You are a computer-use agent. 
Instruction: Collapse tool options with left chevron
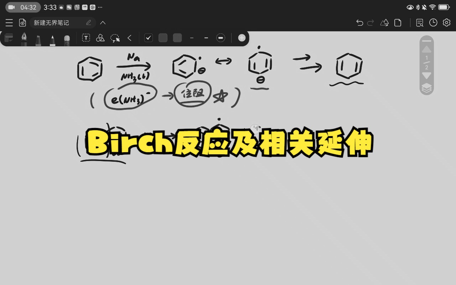[x=130, y=38]
